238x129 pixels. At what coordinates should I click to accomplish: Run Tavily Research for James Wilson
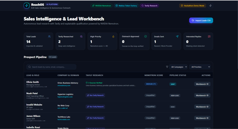pyautogui.click(x=95, y=118)
